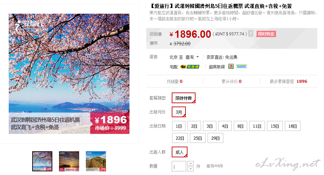Screen dimensions: 324x175
Task: Click the 7-Eleven store pickup icon
Action: pos(231,66)
